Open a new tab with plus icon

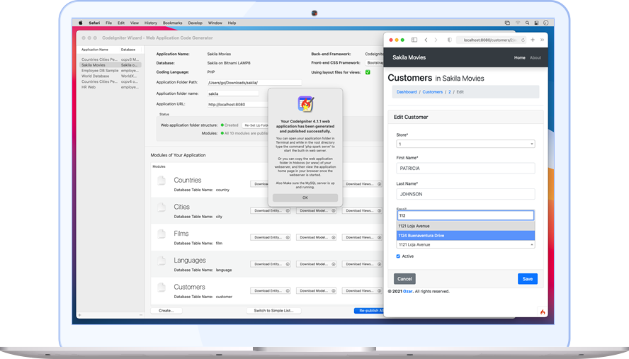(533, 40)
